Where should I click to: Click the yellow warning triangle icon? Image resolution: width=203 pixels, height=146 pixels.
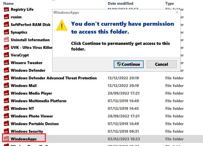pyautogui.click(x=62, y=25)
